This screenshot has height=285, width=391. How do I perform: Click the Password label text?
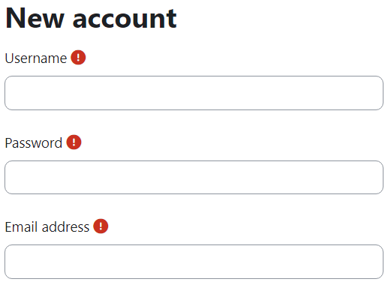34,143
